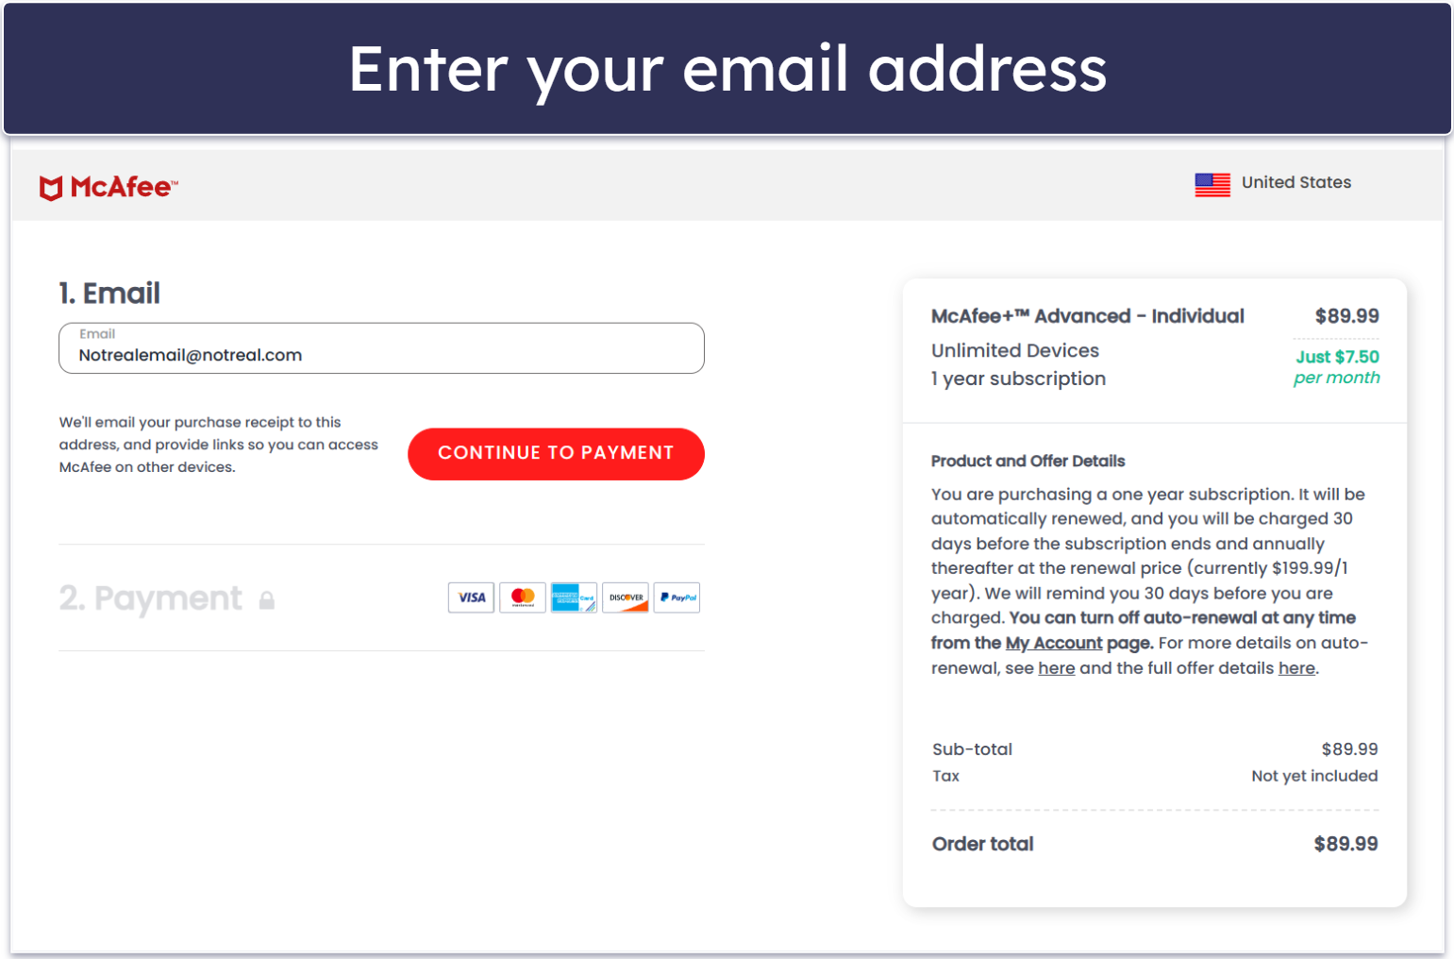The width and height of the screenshot is (1454, 959).
Task: Click the United States flag icon
Action: (1212, 184)
